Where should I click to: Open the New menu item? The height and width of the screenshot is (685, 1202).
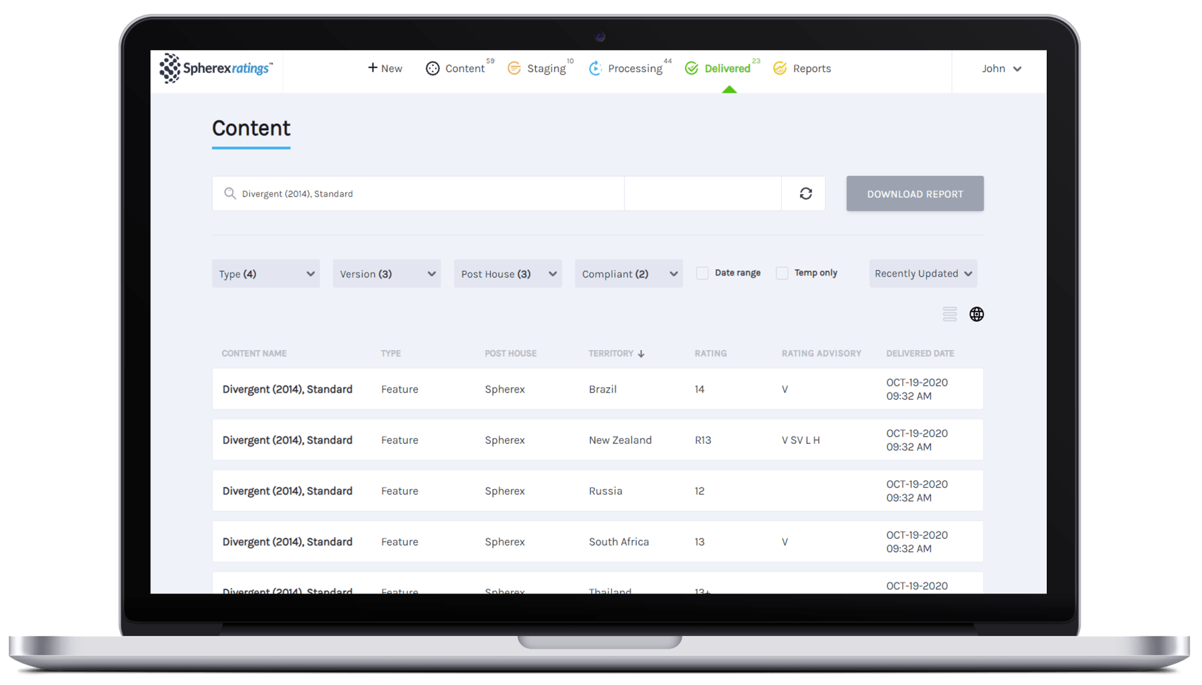click(x=385, y=68)
